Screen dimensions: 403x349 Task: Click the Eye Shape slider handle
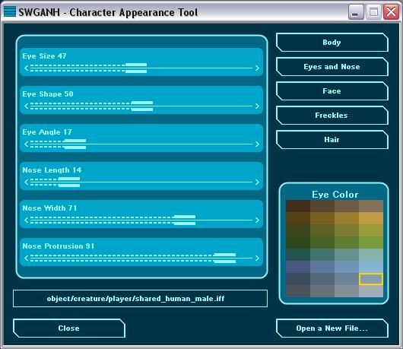142,106
